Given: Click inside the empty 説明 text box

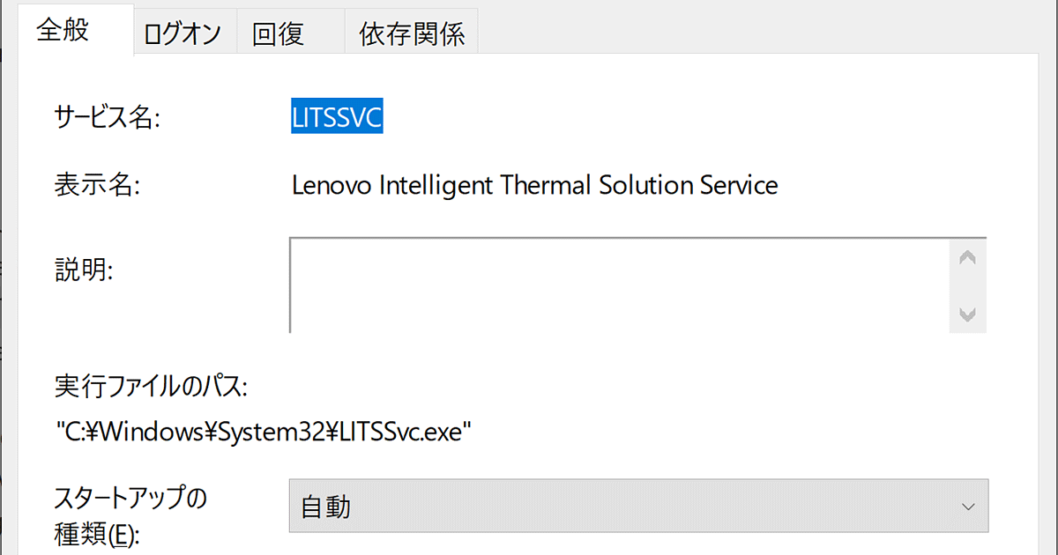Looking at the screenshot, I should 617,285.
